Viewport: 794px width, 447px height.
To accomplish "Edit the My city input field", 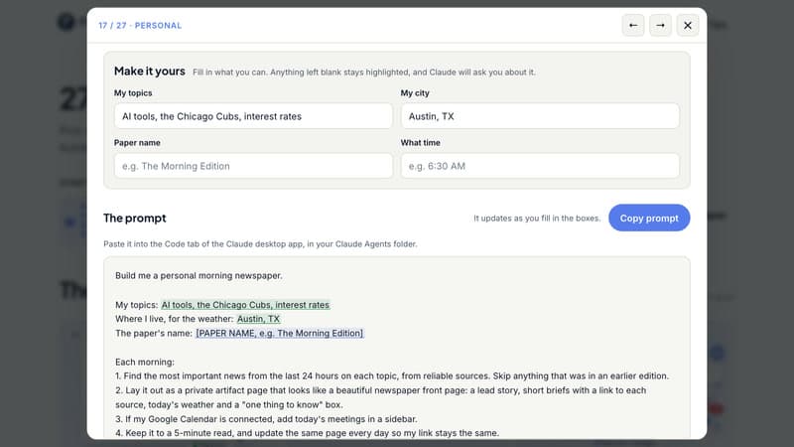I will 540,116.
